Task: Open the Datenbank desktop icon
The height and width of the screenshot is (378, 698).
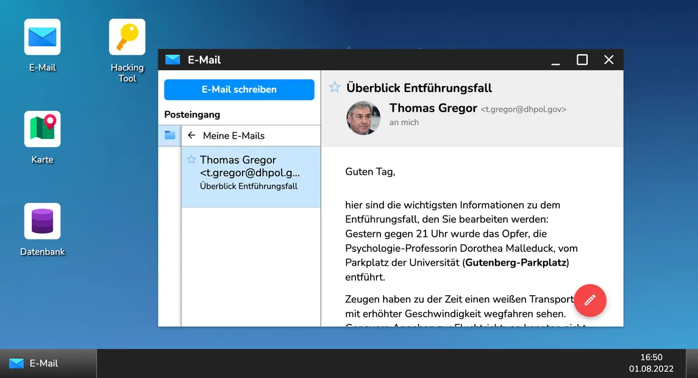Action: 42,221
